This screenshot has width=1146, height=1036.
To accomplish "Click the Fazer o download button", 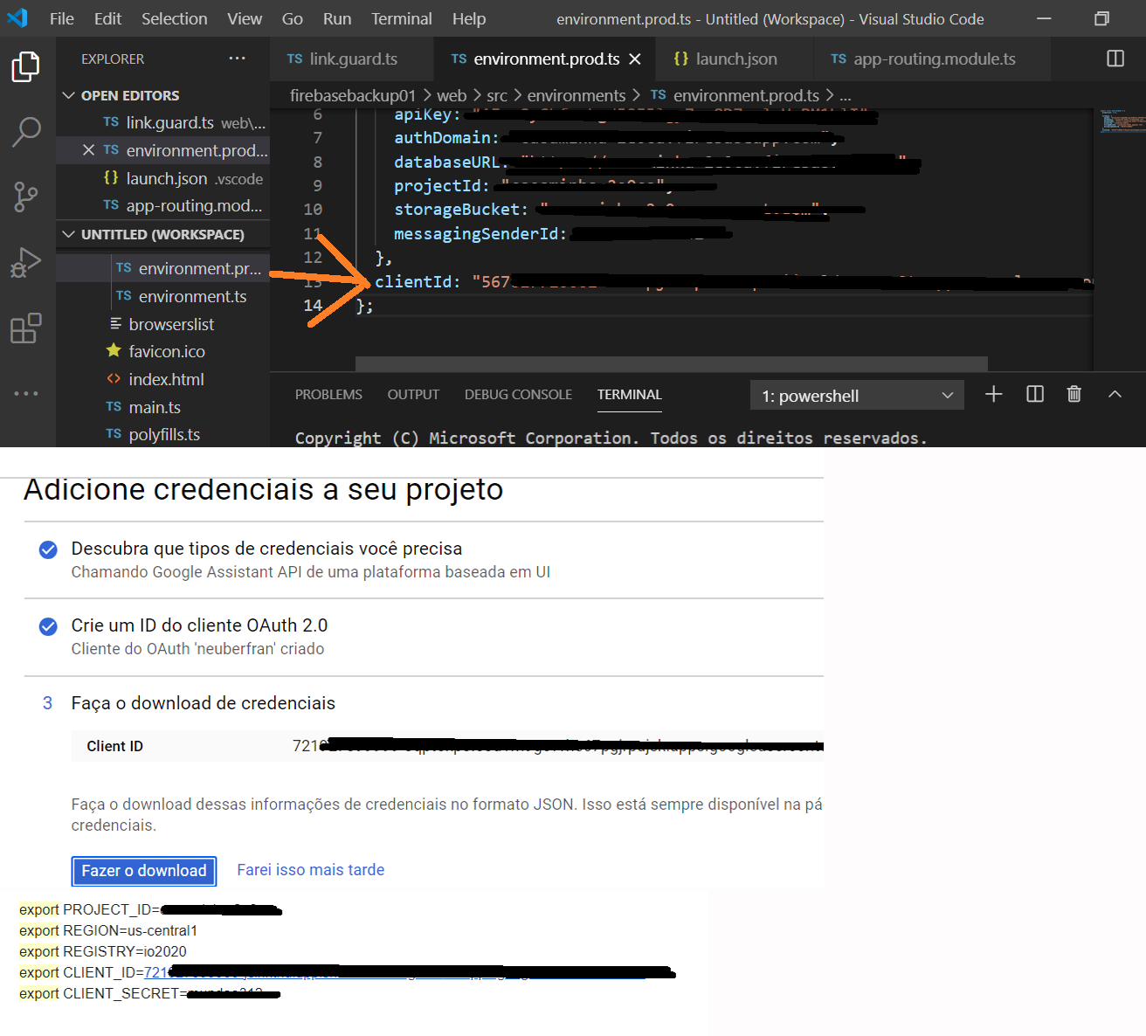I will [x=144, y=871].
